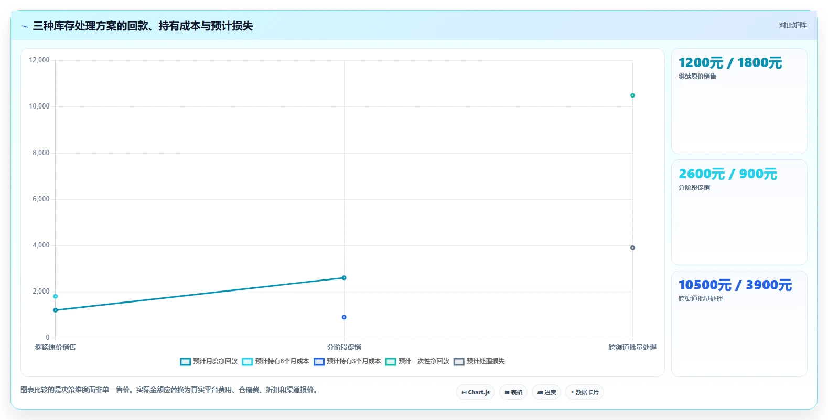The width and height of the screenshot is (828, 420).
Task: Hide the 预计持有3个月成本 legend series
Action: pyautogui.click(x=347, y=361)
